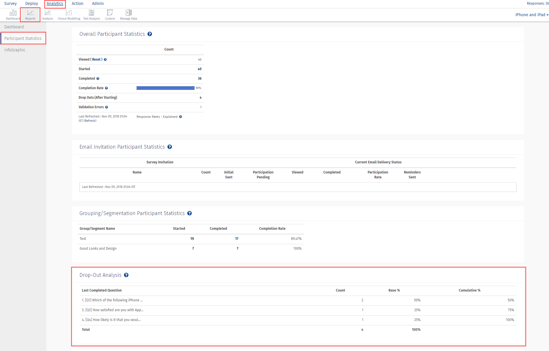Click the blue Completion Rate progress bar
The height and width of the screenshot is (351, 549).
coord(165,88)
